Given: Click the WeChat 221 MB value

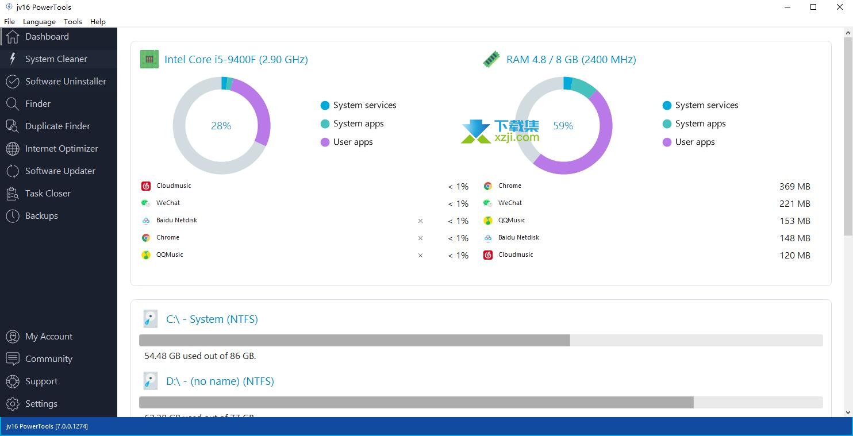Looking at the screenshot, I should point(795,204).
